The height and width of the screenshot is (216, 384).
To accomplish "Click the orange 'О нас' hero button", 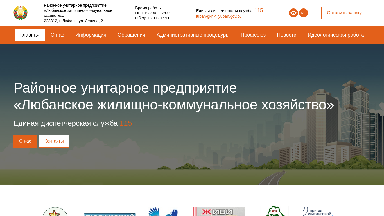I will [25, 141].
